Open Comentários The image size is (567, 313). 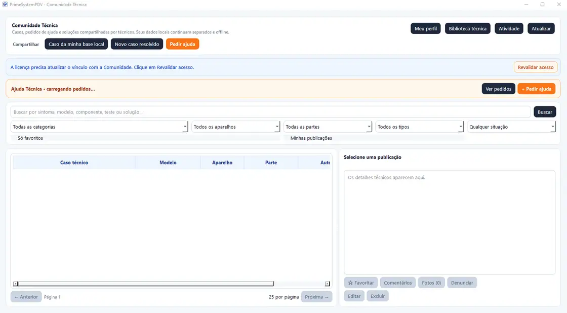pos(398,283)
